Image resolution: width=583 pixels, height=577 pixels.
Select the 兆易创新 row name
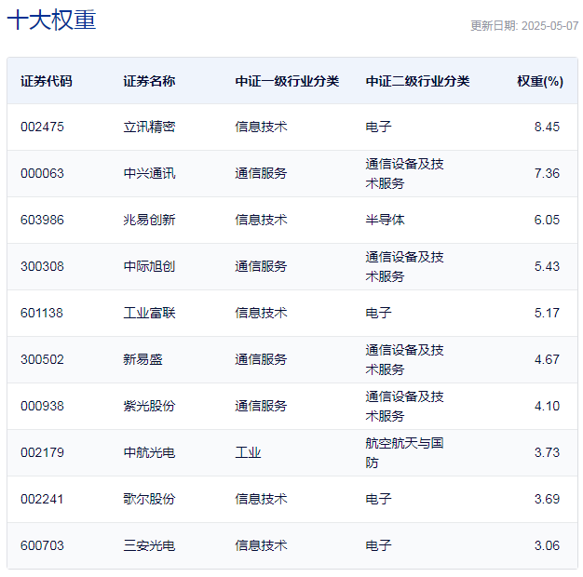pos(149,220)
